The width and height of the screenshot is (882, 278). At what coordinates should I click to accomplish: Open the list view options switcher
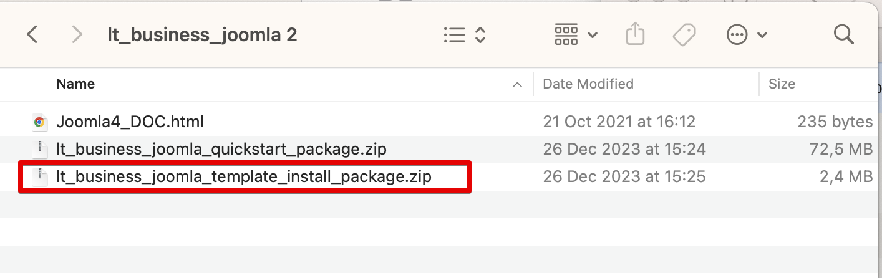[x=464, y=35]
